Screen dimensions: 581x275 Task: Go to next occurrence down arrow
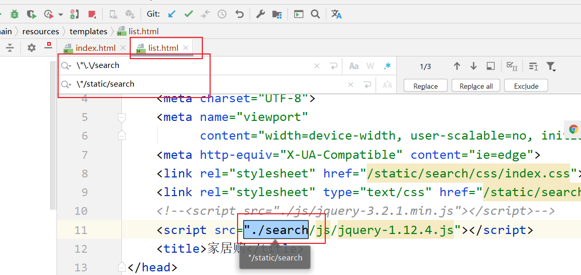pyautogui.click(x=473, y=66)
